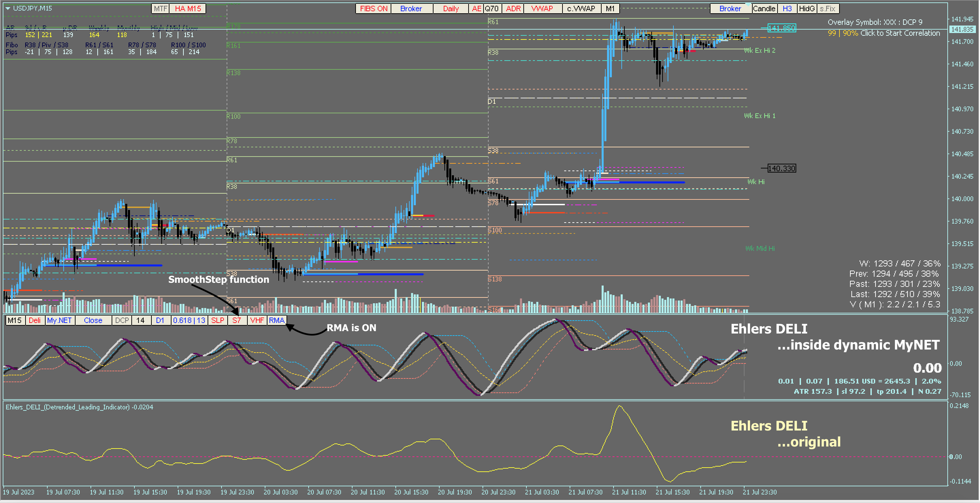Click the s.Fix button

[x=828, y=9]
